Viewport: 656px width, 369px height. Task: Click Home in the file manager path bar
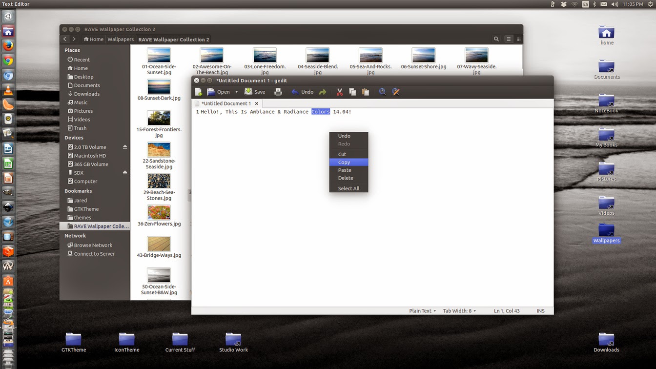[x=94, y=39]
